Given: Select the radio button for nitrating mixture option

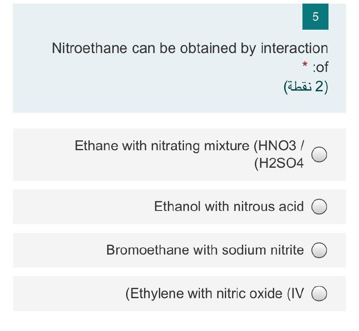Looking at the screenshot, I should [x=320, y=155].
